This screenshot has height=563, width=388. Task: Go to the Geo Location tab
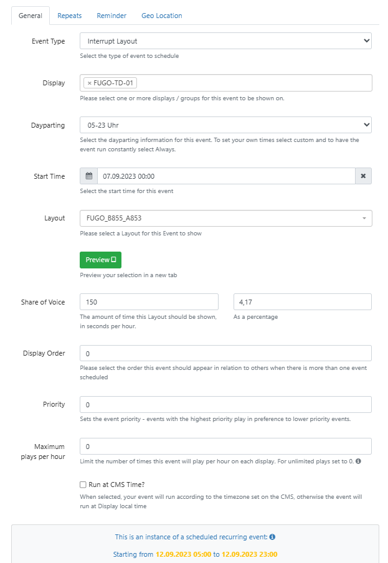click(x=162, y=16)
